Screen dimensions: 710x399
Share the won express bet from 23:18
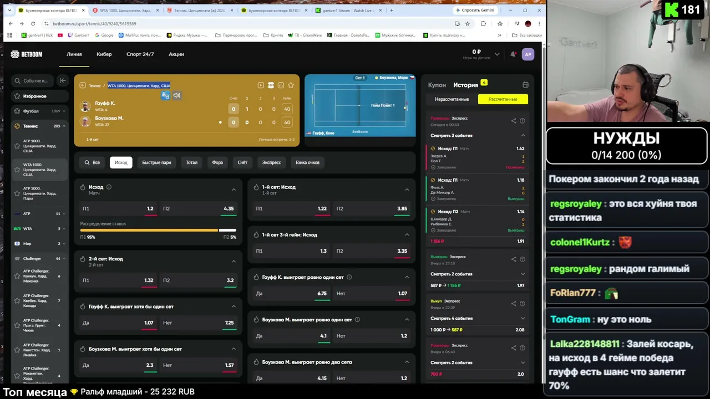click(x=514, y=259)
